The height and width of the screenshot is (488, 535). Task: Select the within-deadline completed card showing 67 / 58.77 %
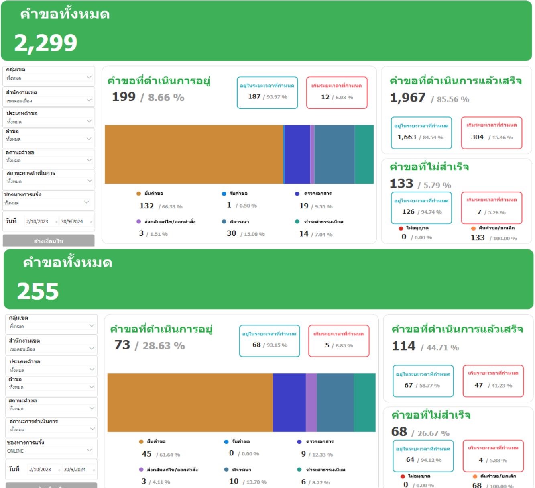coord(423,381)
